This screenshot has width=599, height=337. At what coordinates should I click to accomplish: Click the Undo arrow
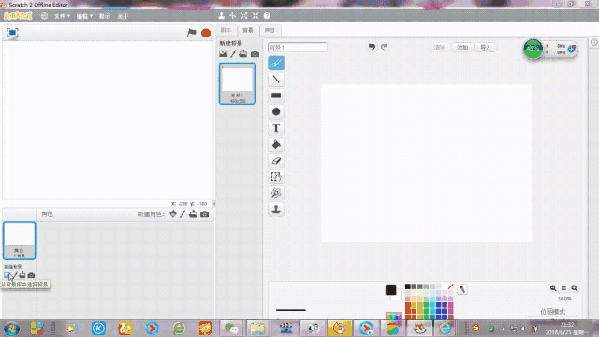click(372, 47)
